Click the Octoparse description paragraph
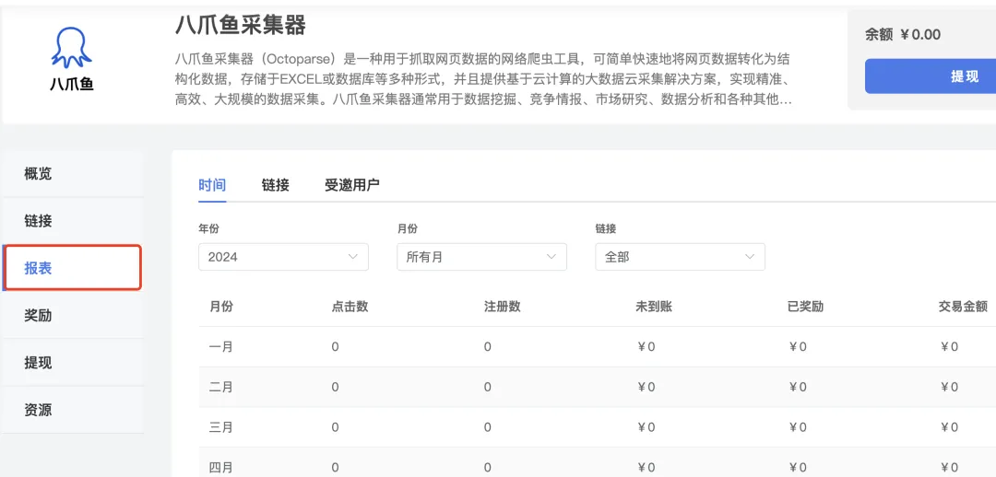 (x=482, y=80)
